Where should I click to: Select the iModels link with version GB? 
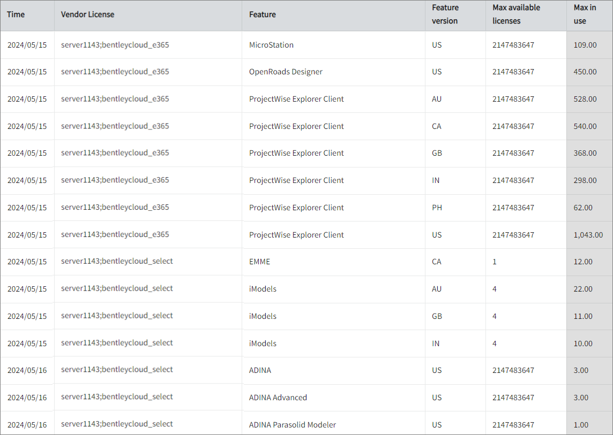tap(263, 316)
